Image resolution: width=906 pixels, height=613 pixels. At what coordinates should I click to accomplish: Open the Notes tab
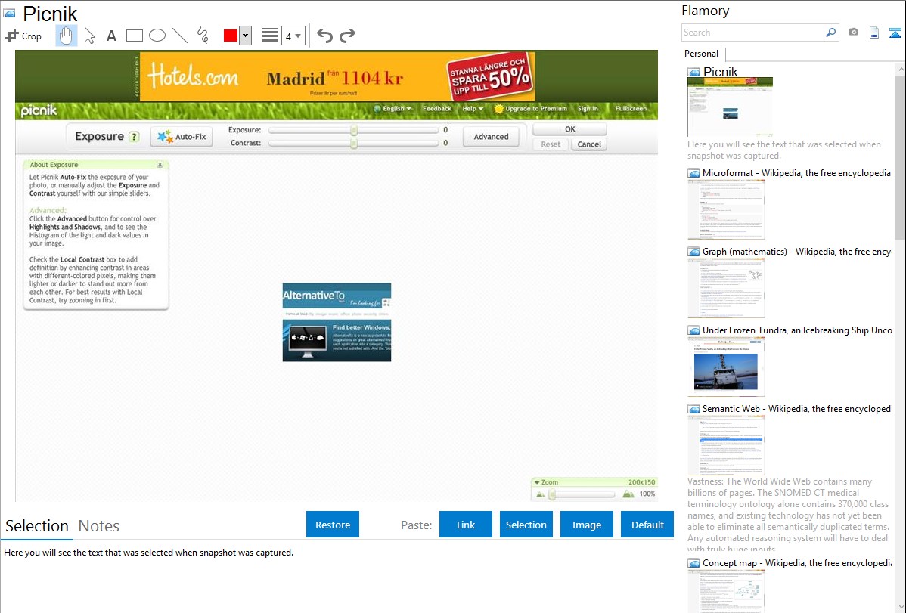tap(99, 526)
